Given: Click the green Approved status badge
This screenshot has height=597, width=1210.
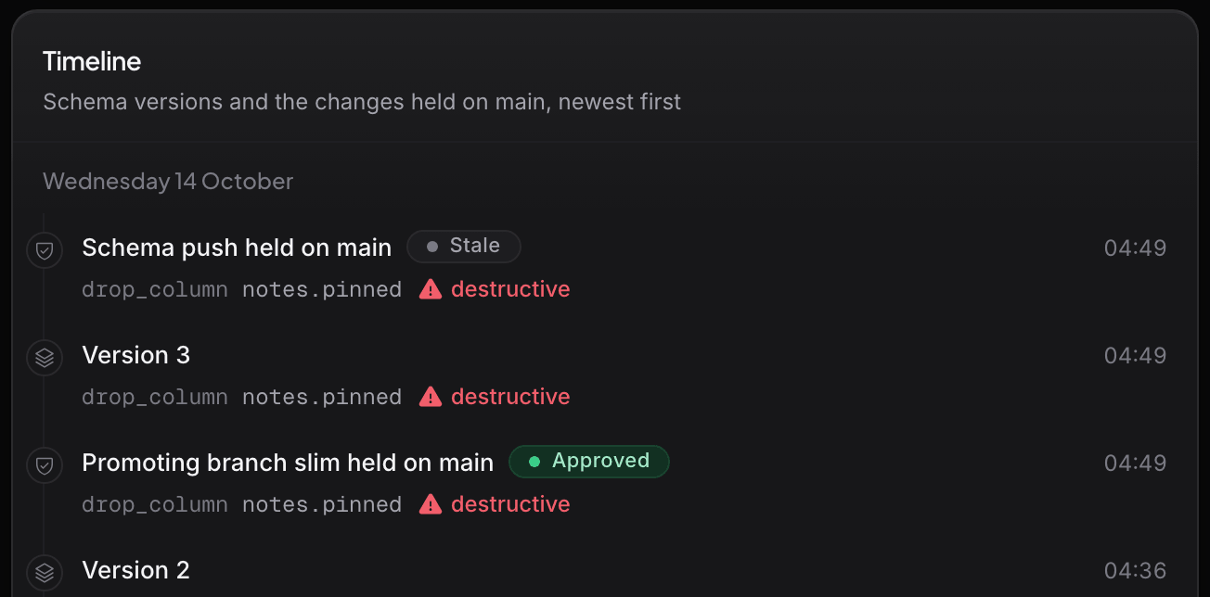Looking at the screenshot, I should click(589, 462).
